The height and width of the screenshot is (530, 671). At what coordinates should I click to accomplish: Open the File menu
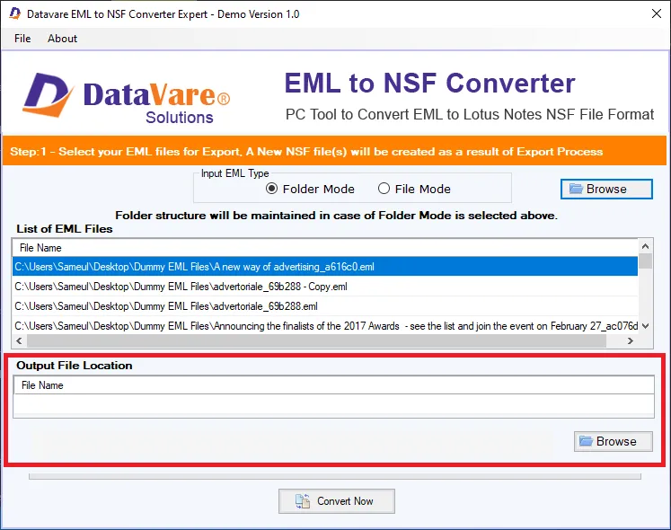[x=22, y=39]
